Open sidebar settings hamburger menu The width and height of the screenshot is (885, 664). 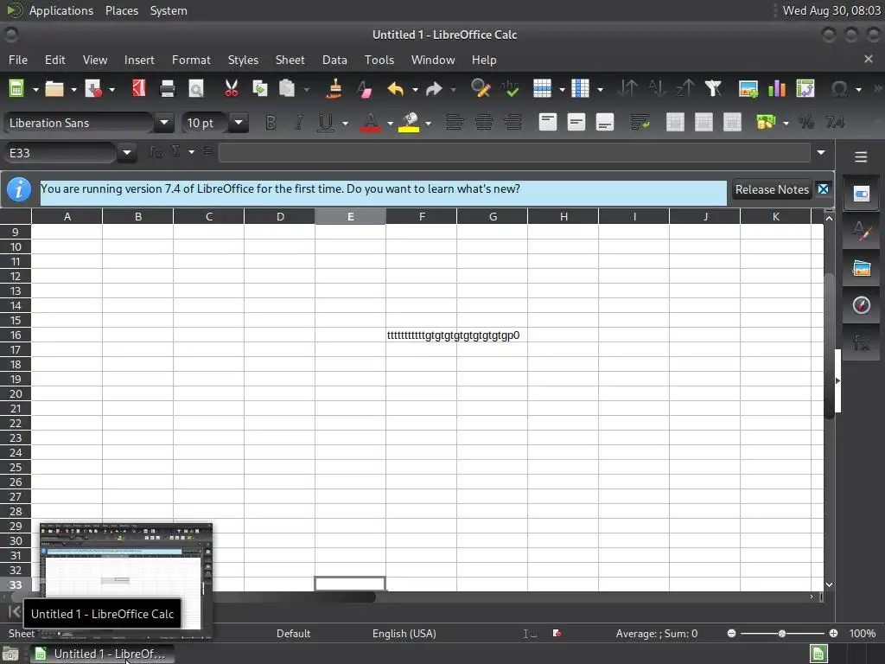coord(861,157)
